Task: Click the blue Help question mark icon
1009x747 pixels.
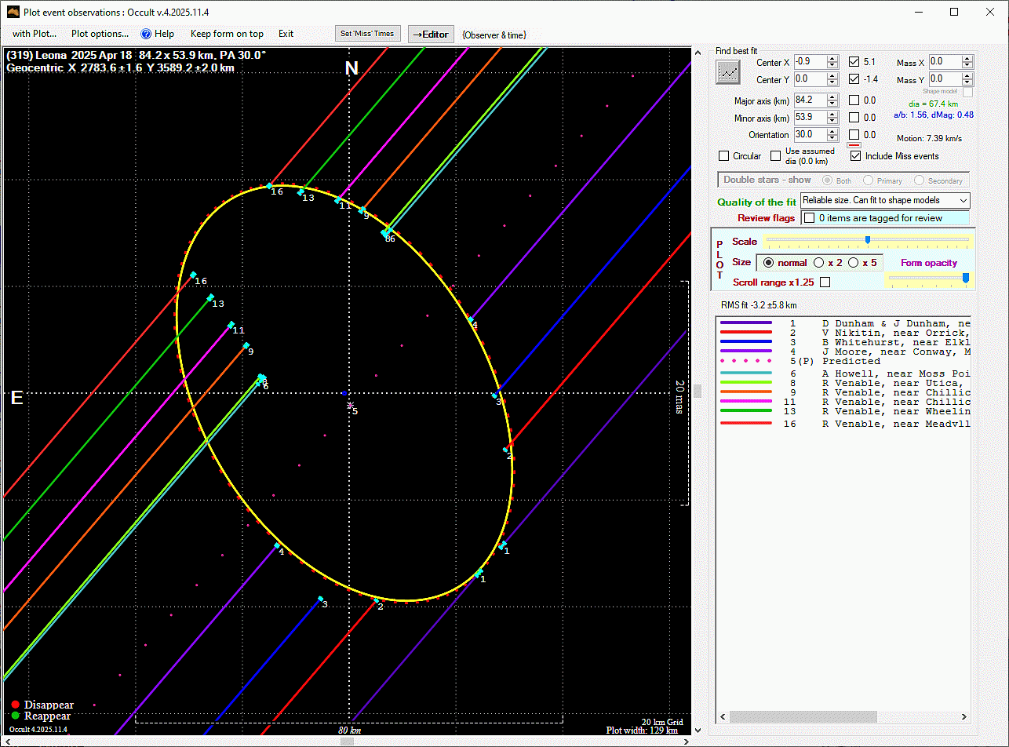Action: pyautogui.click(x=145, y=34)
